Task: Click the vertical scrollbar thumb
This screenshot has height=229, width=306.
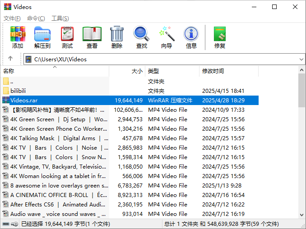Action: click(x=301, y=90)
